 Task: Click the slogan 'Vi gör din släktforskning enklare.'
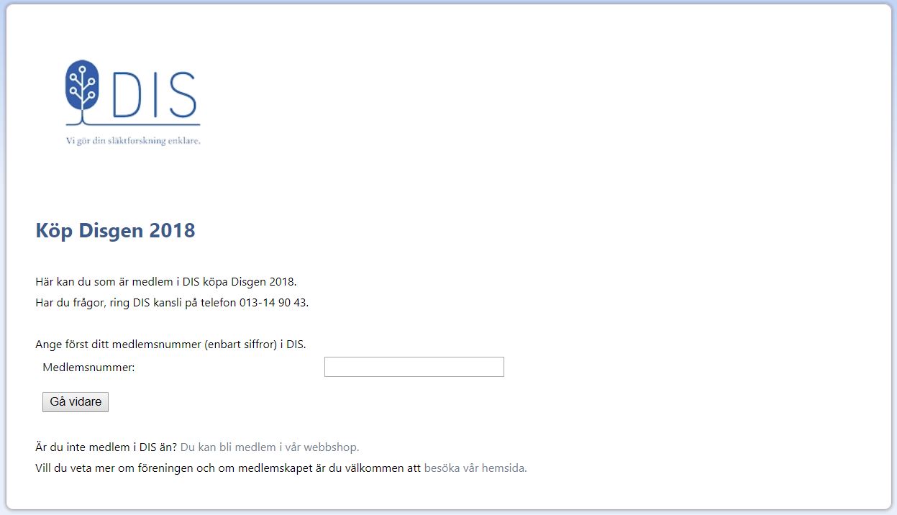tap(133, 141)
